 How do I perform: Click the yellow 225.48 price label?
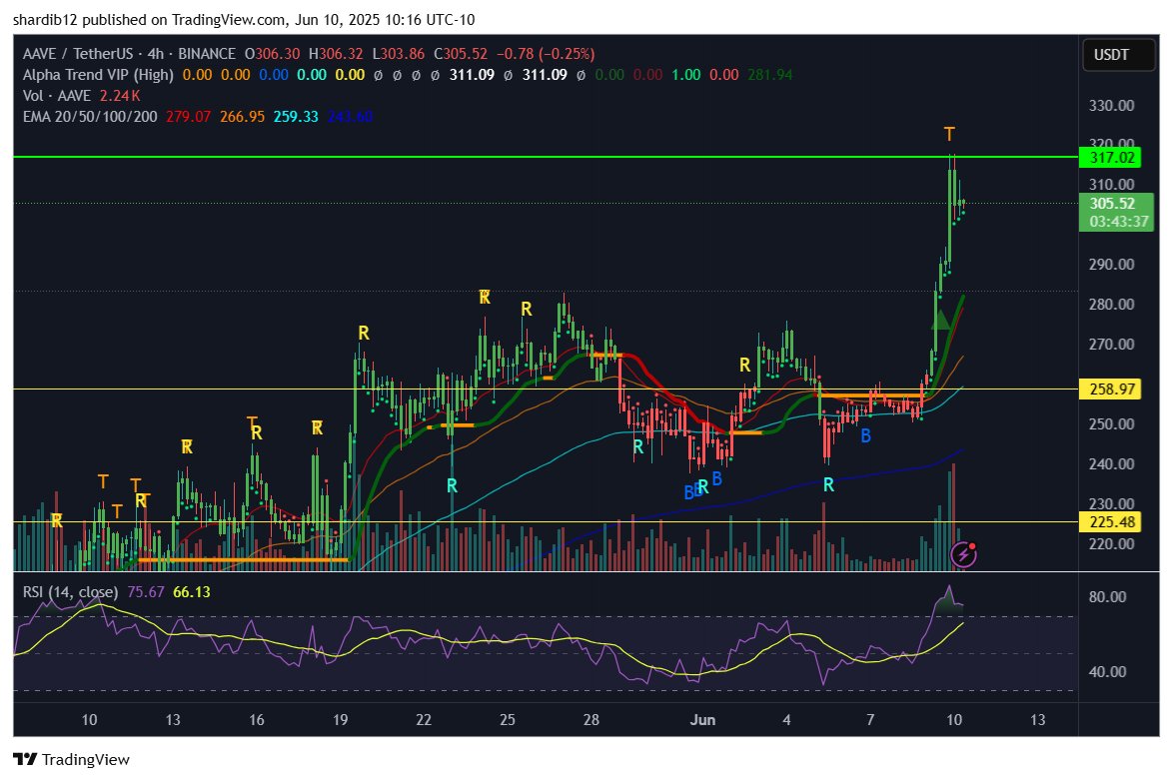tap(1111, 522)
